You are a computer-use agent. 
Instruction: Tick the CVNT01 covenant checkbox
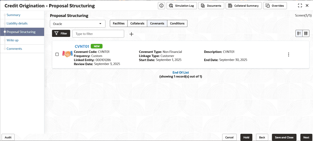57,54
